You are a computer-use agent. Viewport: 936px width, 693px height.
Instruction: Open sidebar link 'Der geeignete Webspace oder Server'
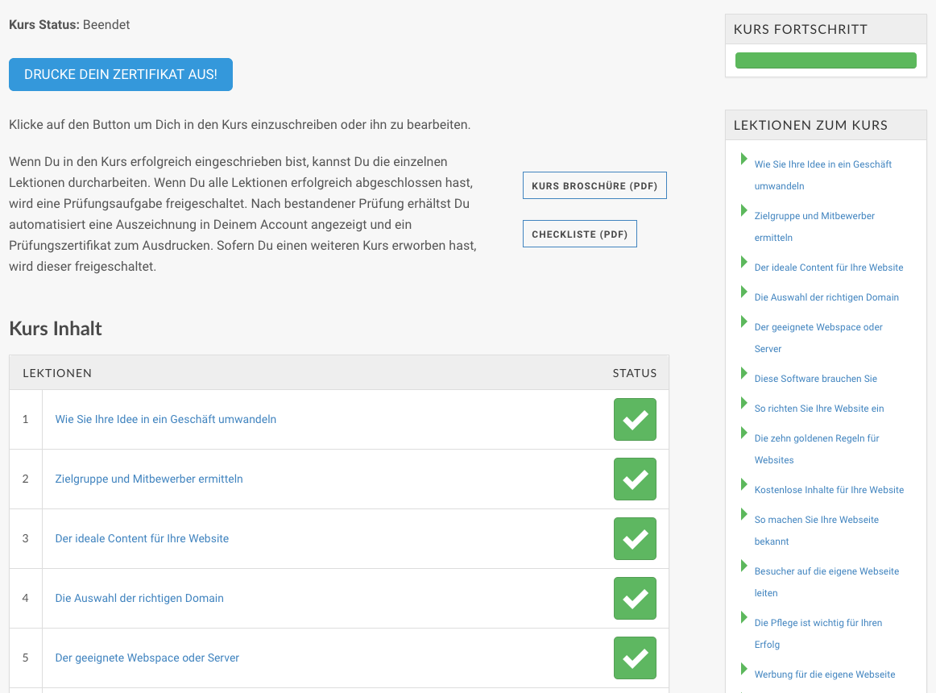pos(818,338)
